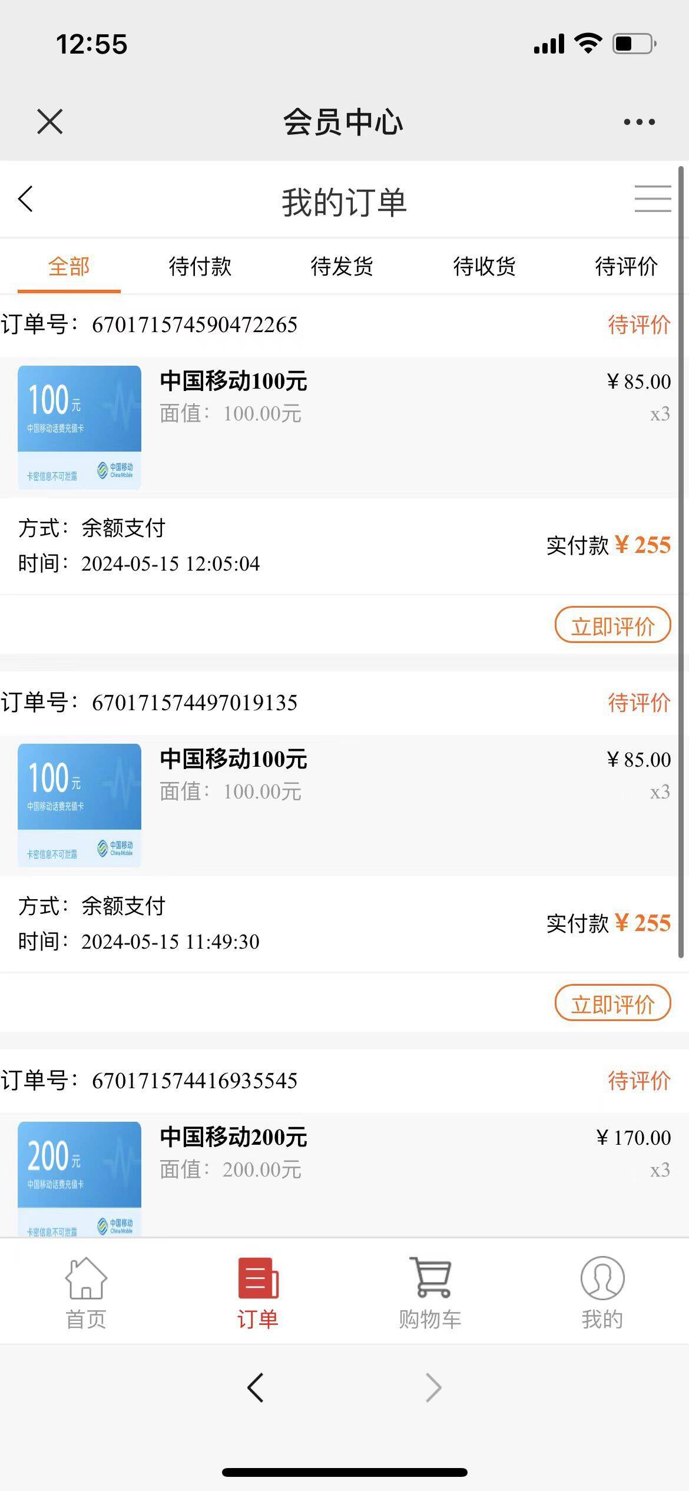Tap 立即评价 for the 11:49:30 order
This screenshot has width=689, height=1491.
[612, 1003]
